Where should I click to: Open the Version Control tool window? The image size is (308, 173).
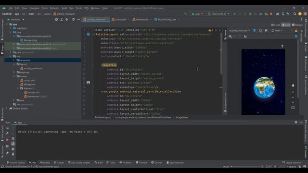(x=16, y=162)
